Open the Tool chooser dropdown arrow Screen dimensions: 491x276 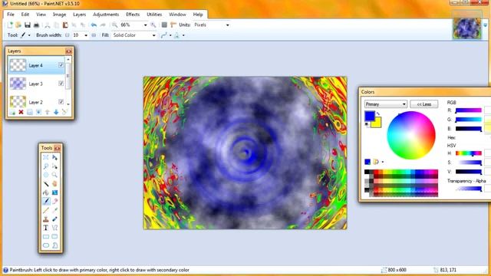(x=29, y=35)
